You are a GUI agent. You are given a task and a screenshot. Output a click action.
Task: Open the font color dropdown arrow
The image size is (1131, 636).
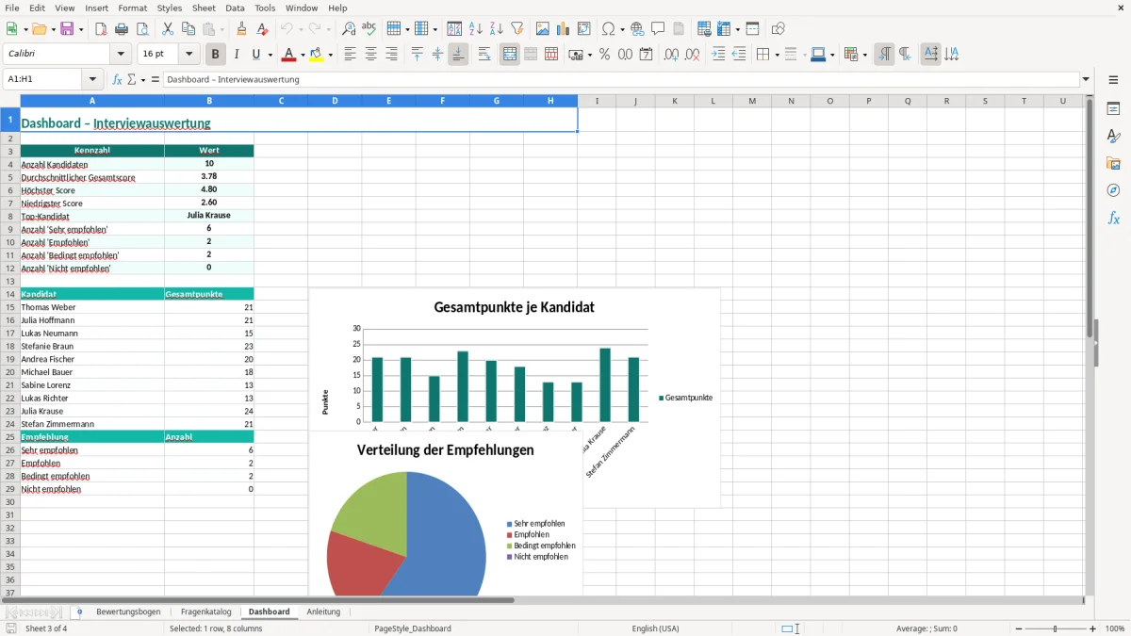pyautogui.click(x=303, y=55)
